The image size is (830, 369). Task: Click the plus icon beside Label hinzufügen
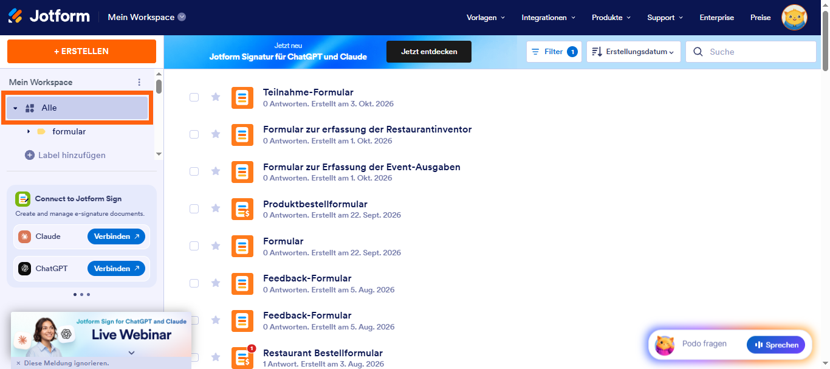pos(30,155)
